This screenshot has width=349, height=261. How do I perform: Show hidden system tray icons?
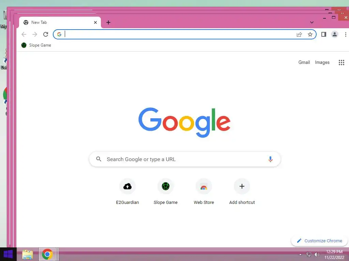300,255
